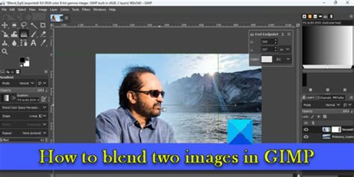
Task: Hide the Primary_Layer with eye icon
Action: click(x=306, y=137)
